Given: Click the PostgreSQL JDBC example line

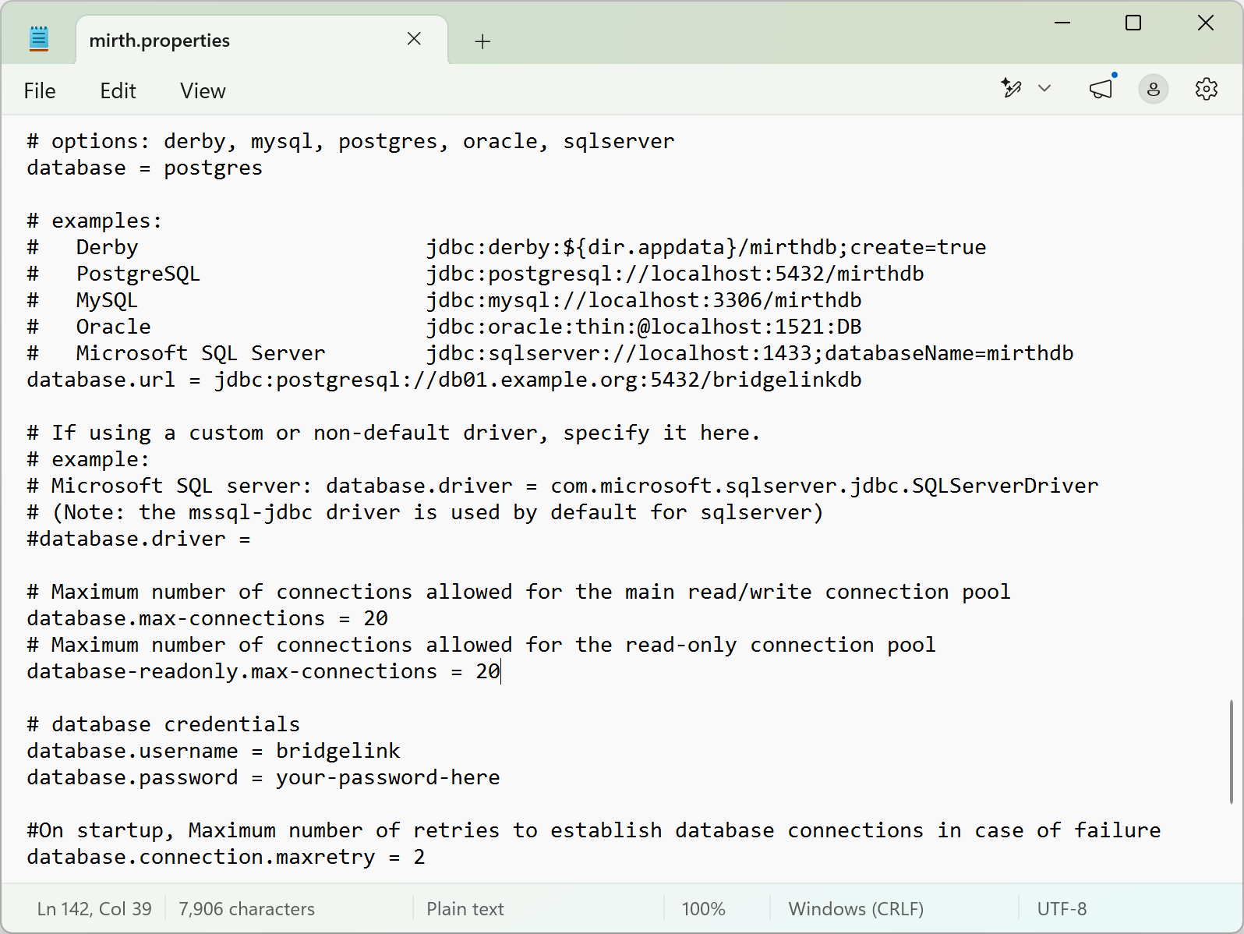Looking at the screenshot, I should coord(475,274).
